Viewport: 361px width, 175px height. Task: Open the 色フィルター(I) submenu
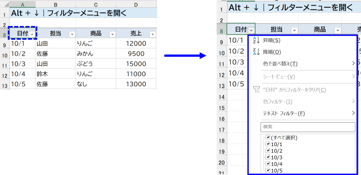pos(302,101)
